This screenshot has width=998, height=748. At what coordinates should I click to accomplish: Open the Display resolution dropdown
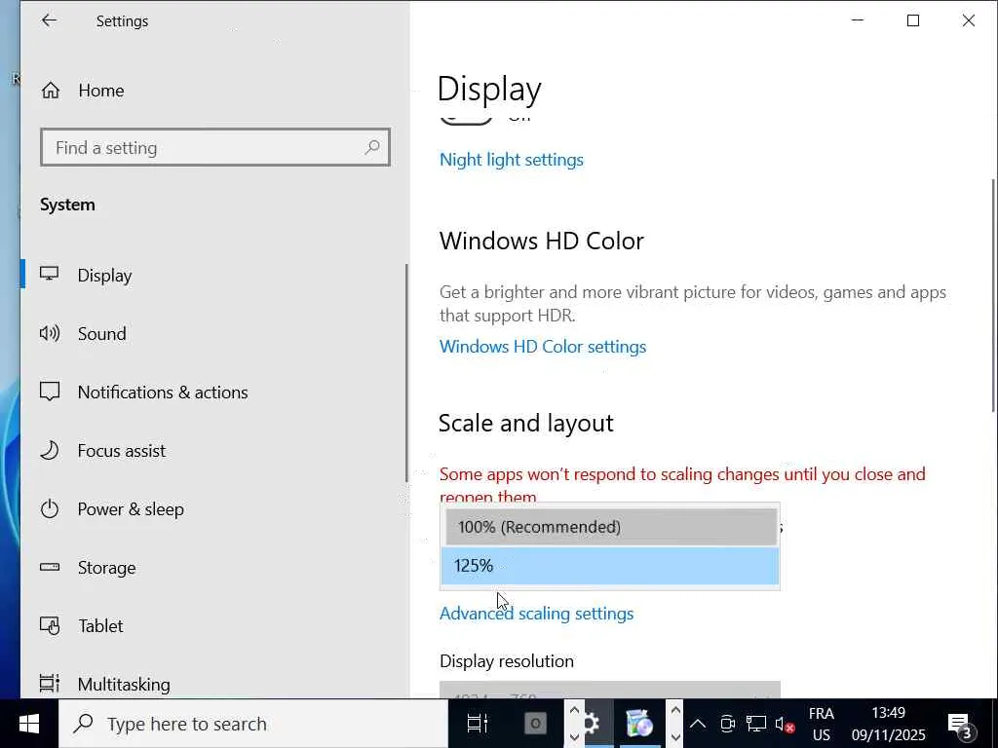coord(610,691)
